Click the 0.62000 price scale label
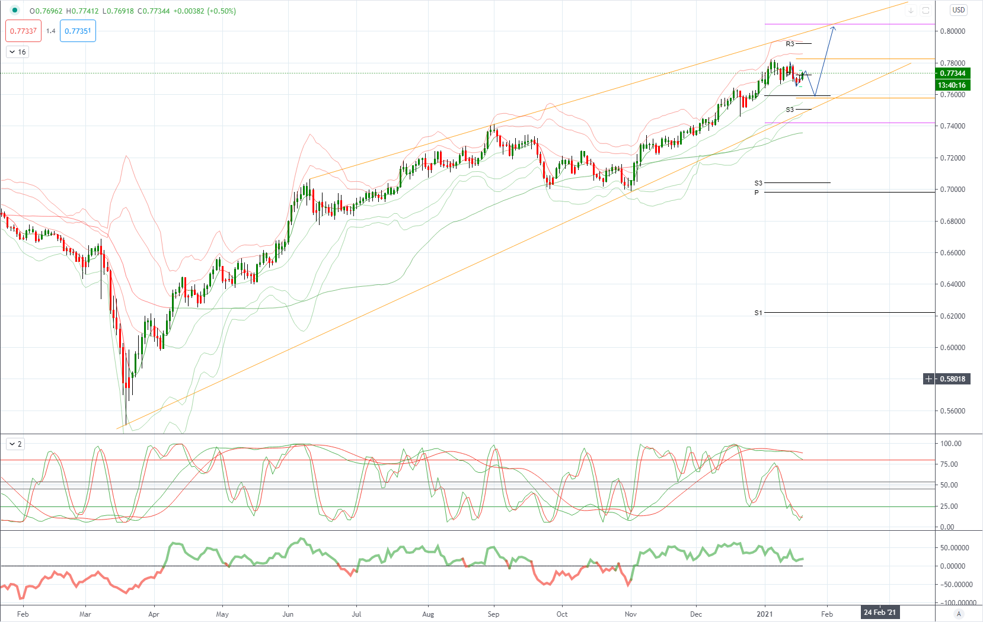The image size is (983, 622). coord(953,316)
